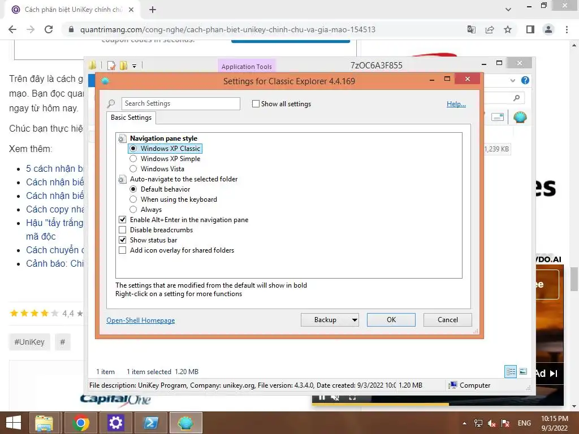The height and width of the screenshot is (434, 579).
Task: Click the network tray icon
Action: tap(478, 423)
